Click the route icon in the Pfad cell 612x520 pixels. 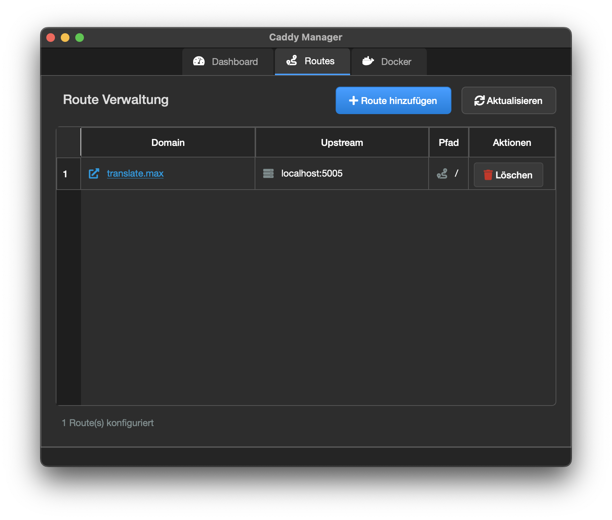click(442, 174)
